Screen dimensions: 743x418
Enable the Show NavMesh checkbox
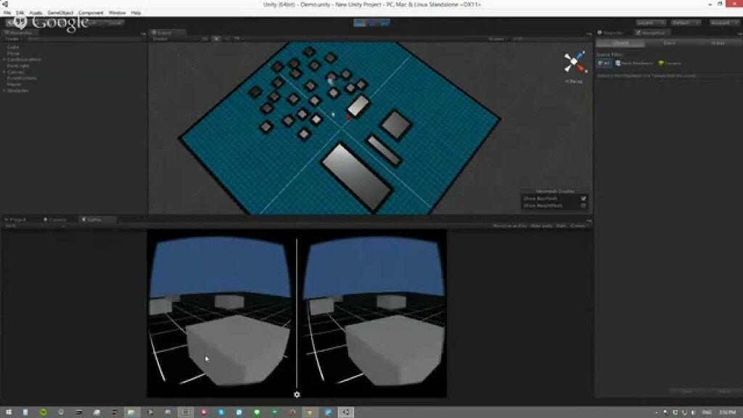(x=584, y=199)
